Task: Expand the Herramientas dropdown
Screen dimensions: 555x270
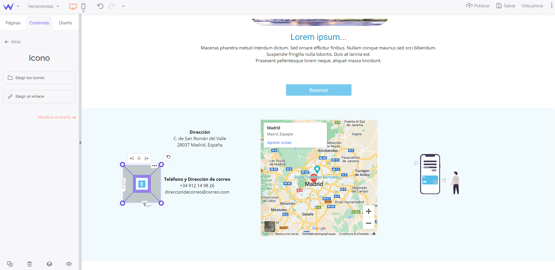Action: coord(43,6)
